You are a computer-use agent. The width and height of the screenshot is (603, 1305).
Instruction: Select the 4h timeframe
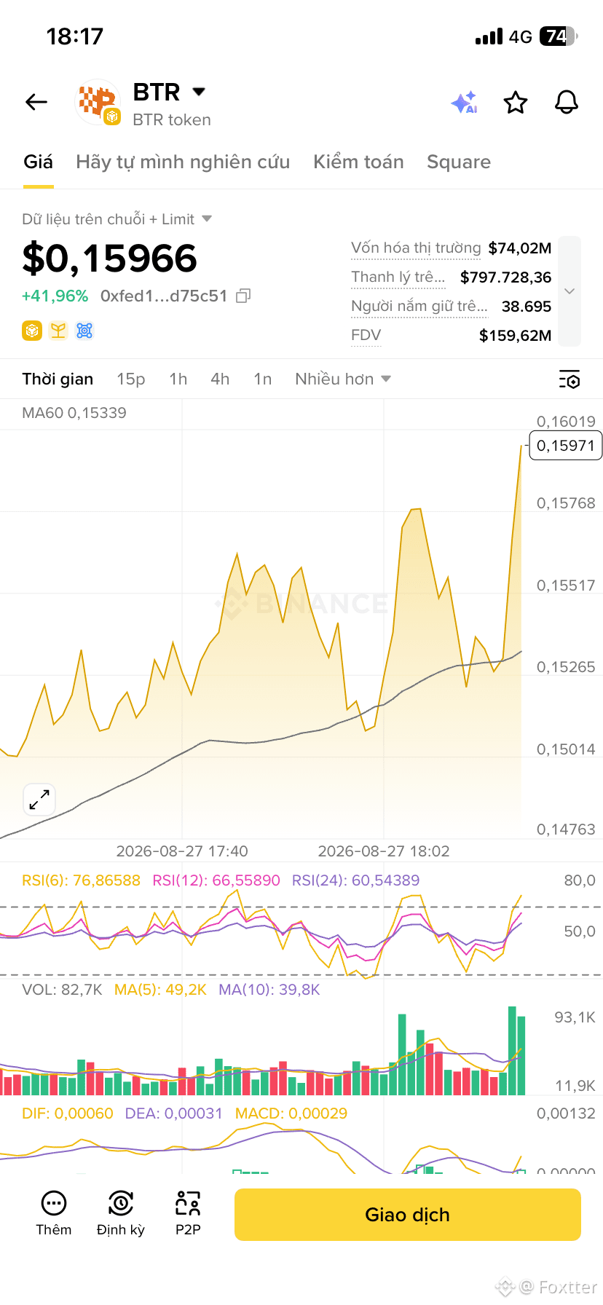pos(220,379)
